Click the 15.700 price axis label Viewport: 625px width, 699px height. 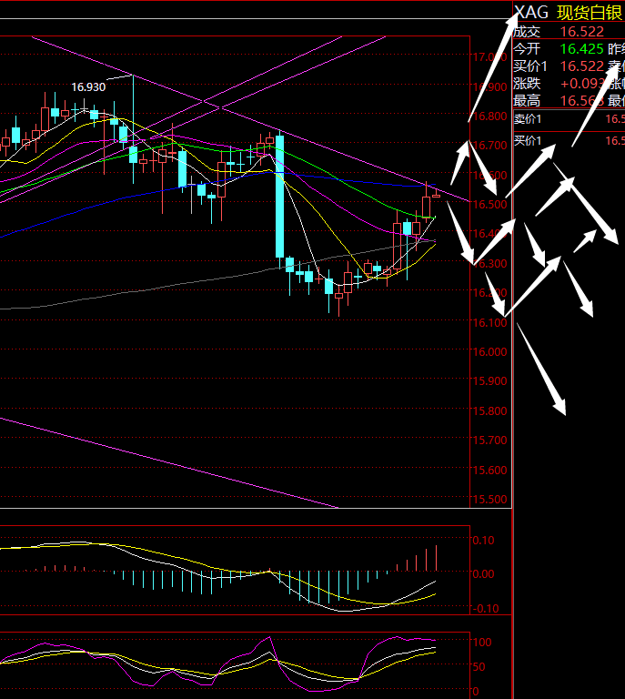point(489,440)
